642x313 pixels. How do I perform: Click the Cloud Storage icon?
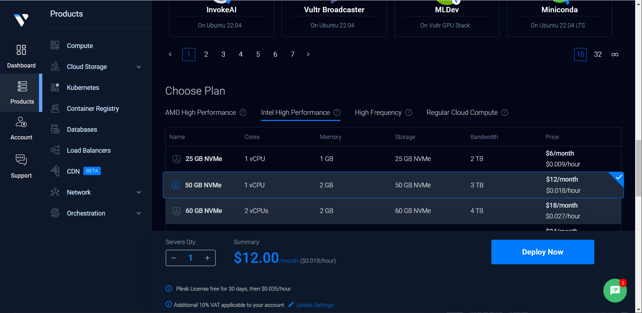pos(55,66)
